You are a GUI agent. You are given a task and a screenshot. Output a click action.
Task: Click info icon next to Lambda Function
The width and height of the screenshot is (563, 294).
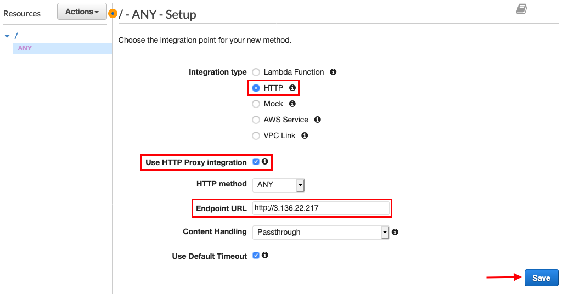coord(333,72)
